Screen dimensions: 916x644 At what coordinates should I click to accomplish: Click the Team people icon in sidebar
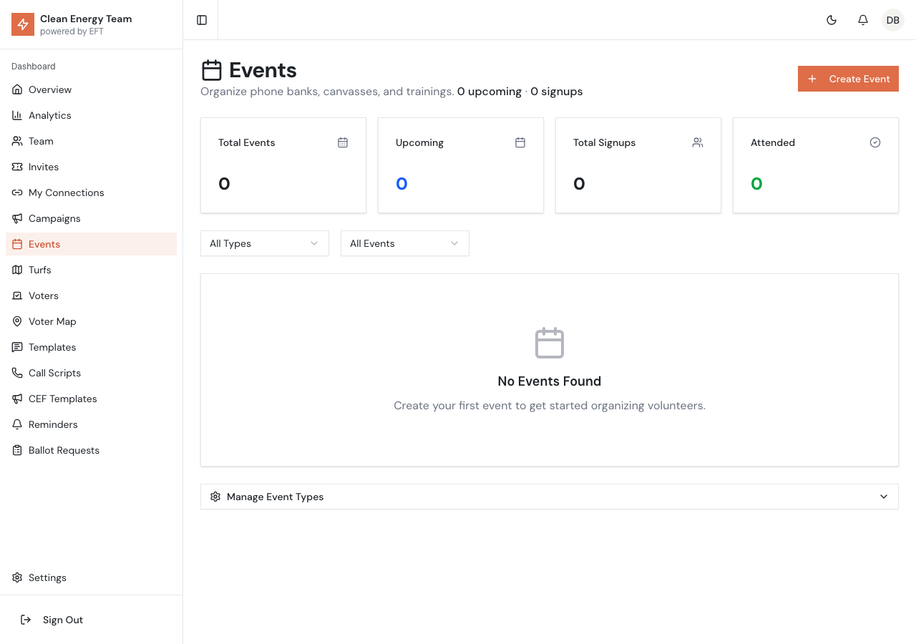(17, 141)
